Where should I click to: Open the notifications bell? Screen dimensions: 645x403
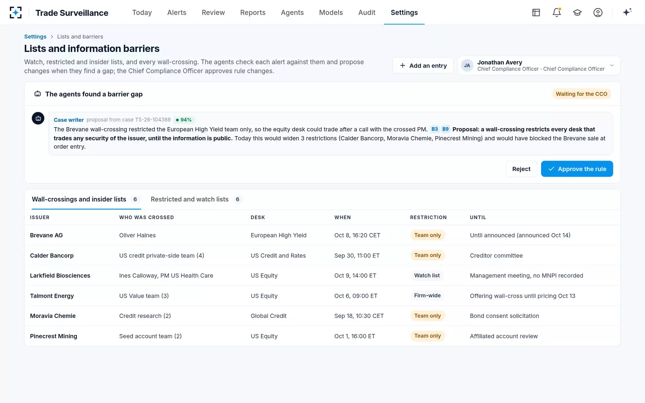(x=557, y=13)
